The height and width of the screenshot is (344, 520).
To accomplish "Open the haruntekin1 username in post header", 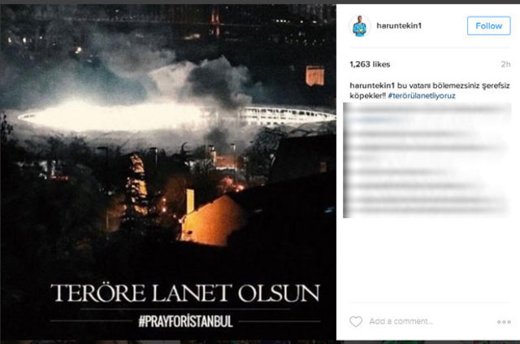I will pos(399,25).
